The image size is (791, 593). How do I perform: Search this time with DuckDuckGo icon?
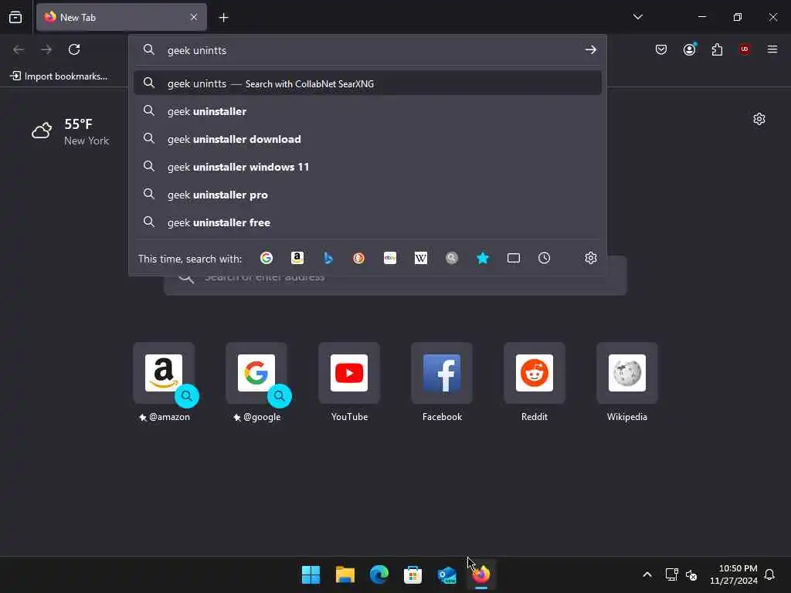point(358,258)
